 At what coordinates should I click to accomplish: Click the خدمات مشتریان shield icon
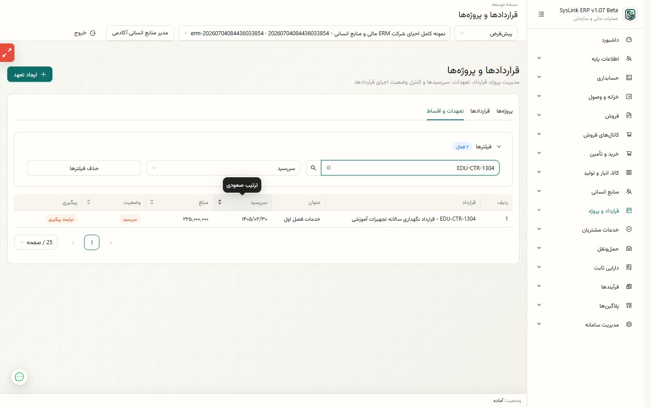(x=629, y=230)
